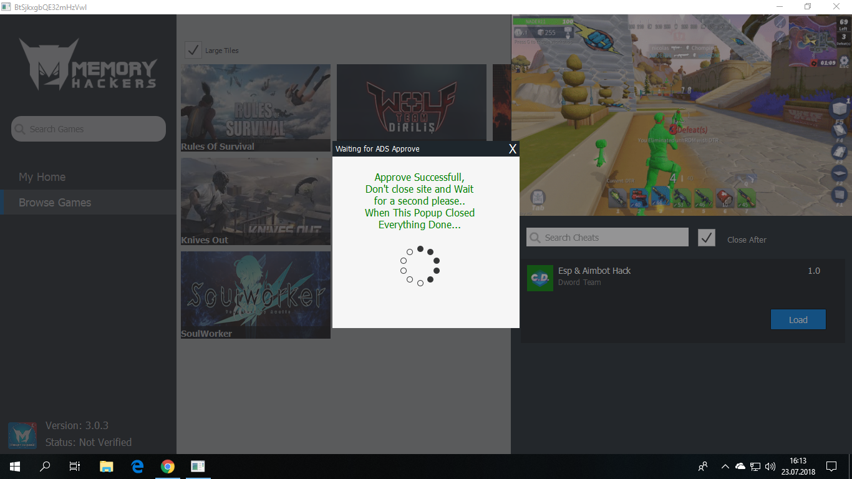This screenshot has height=479, width=852.
Task: Click the Search Cheats input field
Action: point(608,237)
